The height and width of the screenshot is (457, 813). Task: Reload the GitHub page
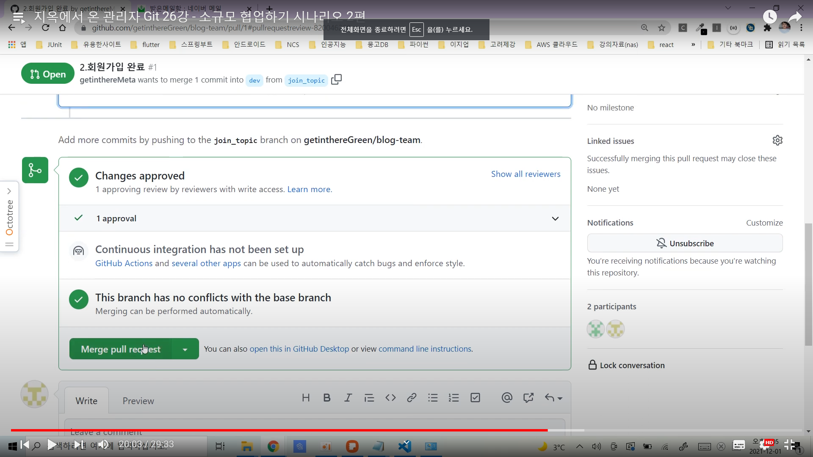pyautogui.click(x=46, y=28)
